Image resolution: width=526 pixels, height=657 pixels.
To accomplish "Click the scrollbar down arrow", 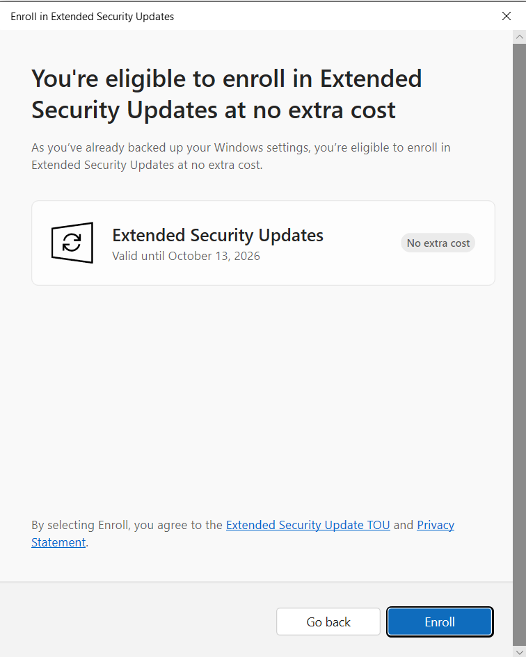I will click(519, 651).
